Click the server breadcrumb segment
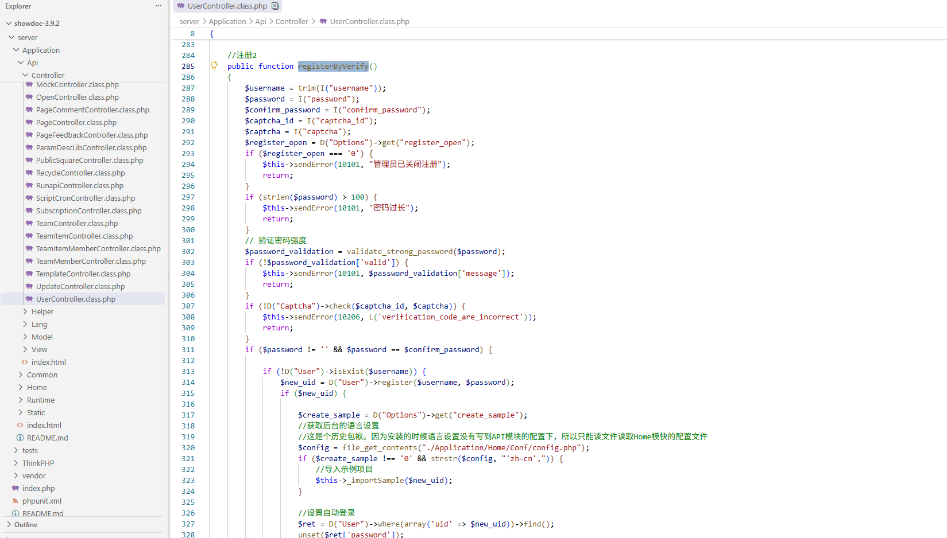Image resolution: width=947 pixels, height=538 pixels. tap(190, 21)
